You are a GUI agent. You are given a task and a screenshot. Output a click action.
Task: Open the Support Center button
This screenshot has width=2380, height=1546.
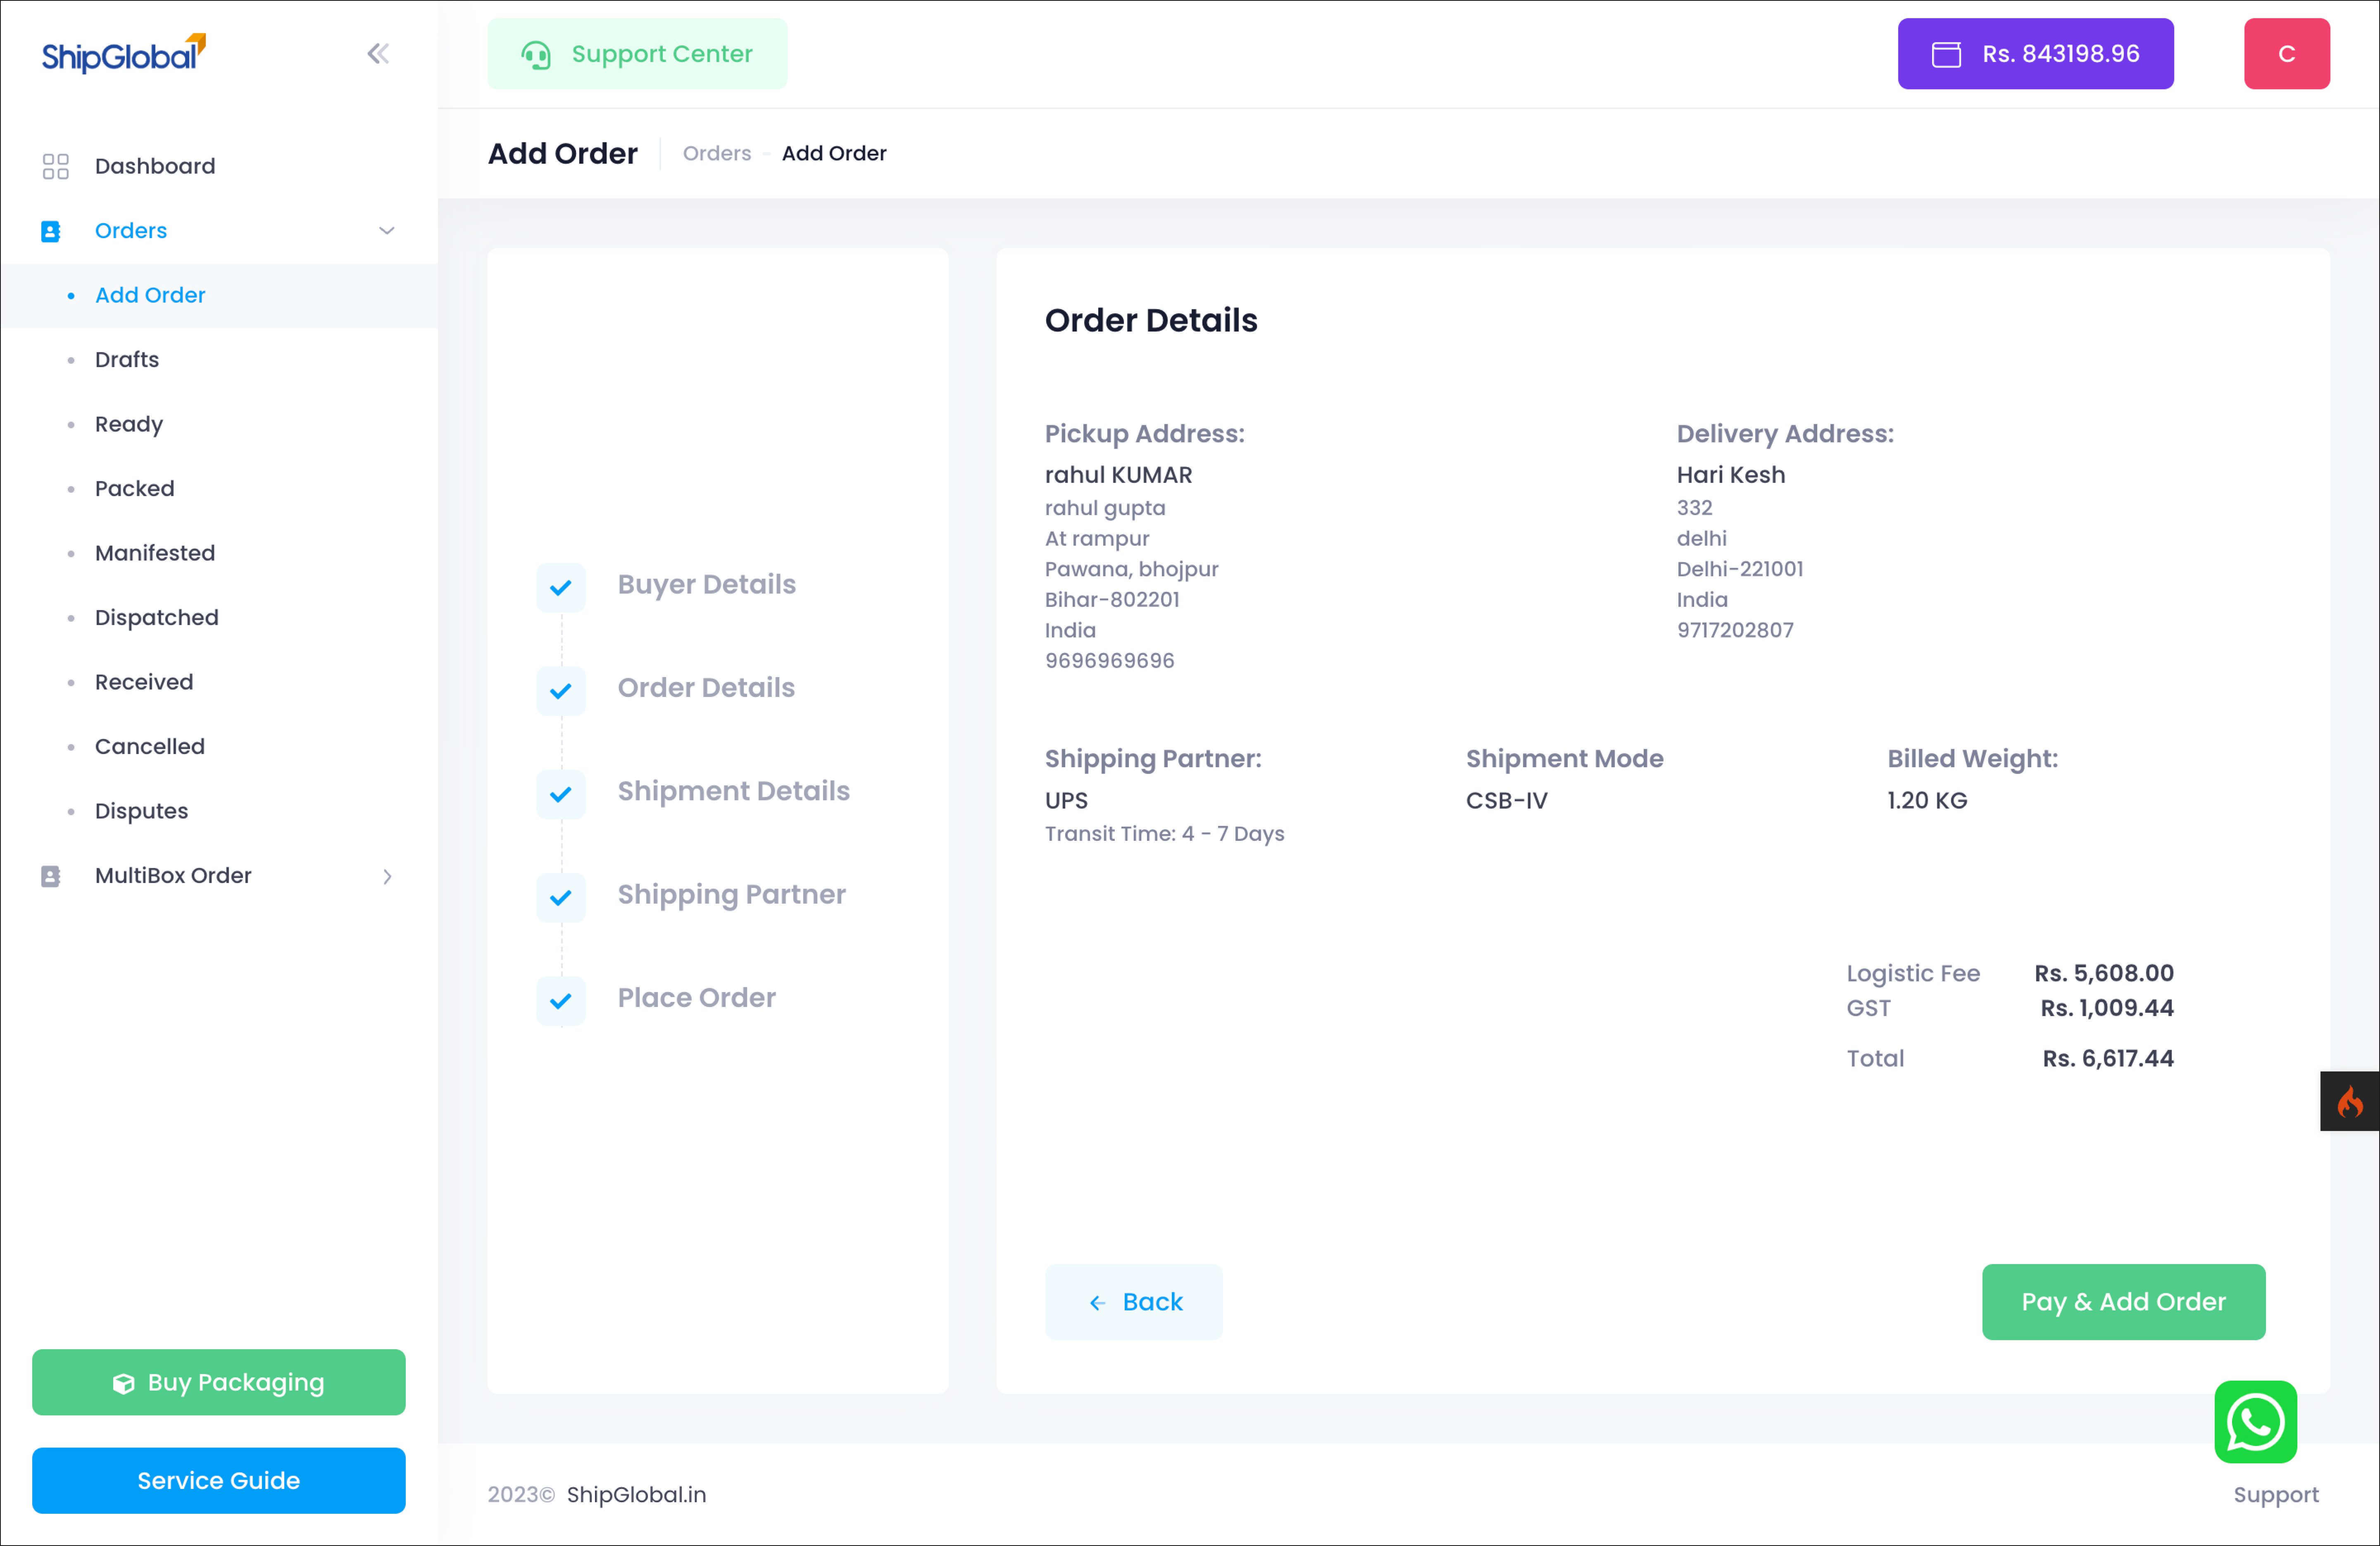click(637, 54)
